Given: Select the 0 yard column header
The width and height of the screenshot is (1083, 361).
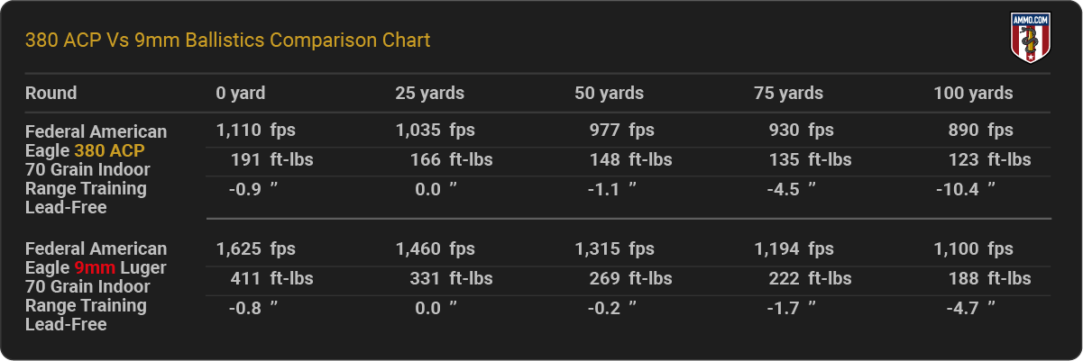Looking at the screenshot, I should pyautogui.click(x=240, y=94).
